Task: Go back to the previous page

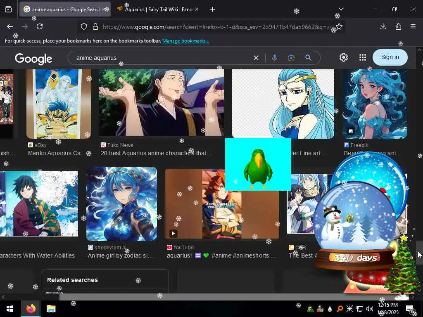Action: click(x=10, y=26)
